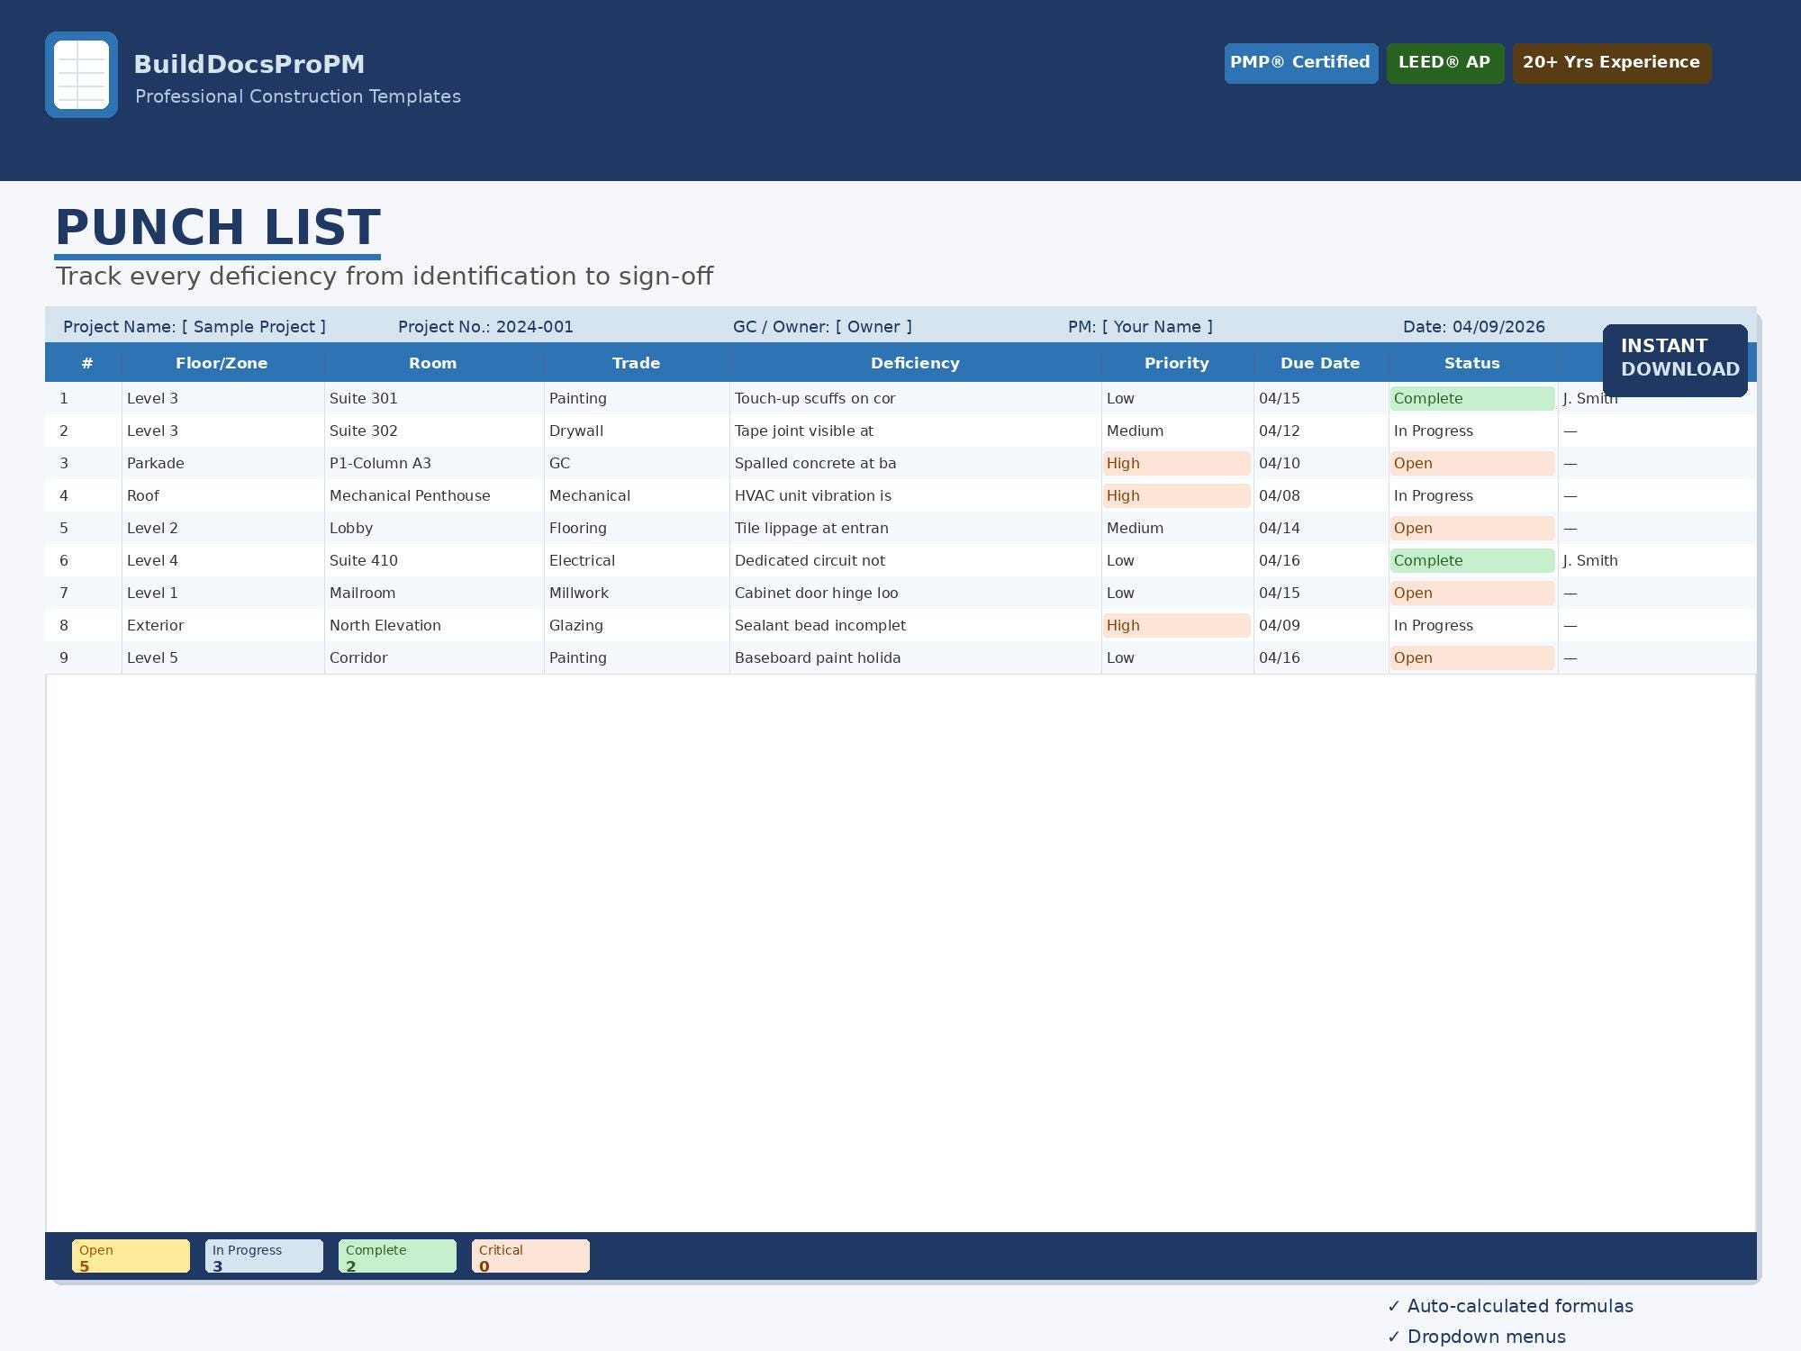The image size is (1801, 1351).
Task: Click the PUNCH LIST title
Action: [218, 227]
